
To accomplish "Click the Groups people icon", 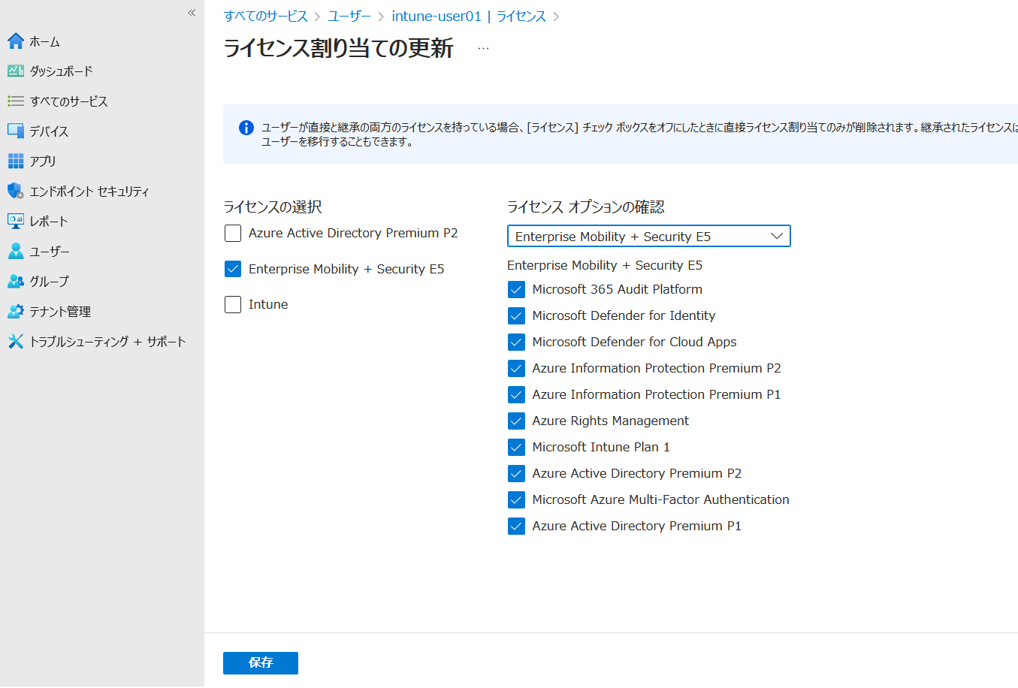I will pos(16,281).
